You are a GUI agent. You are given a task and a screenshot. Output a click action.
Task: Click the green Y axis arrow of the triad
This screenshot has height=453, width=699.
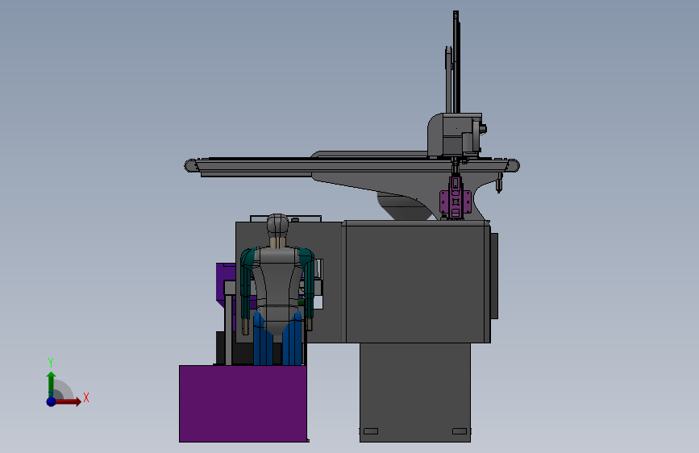pos(51,384)
